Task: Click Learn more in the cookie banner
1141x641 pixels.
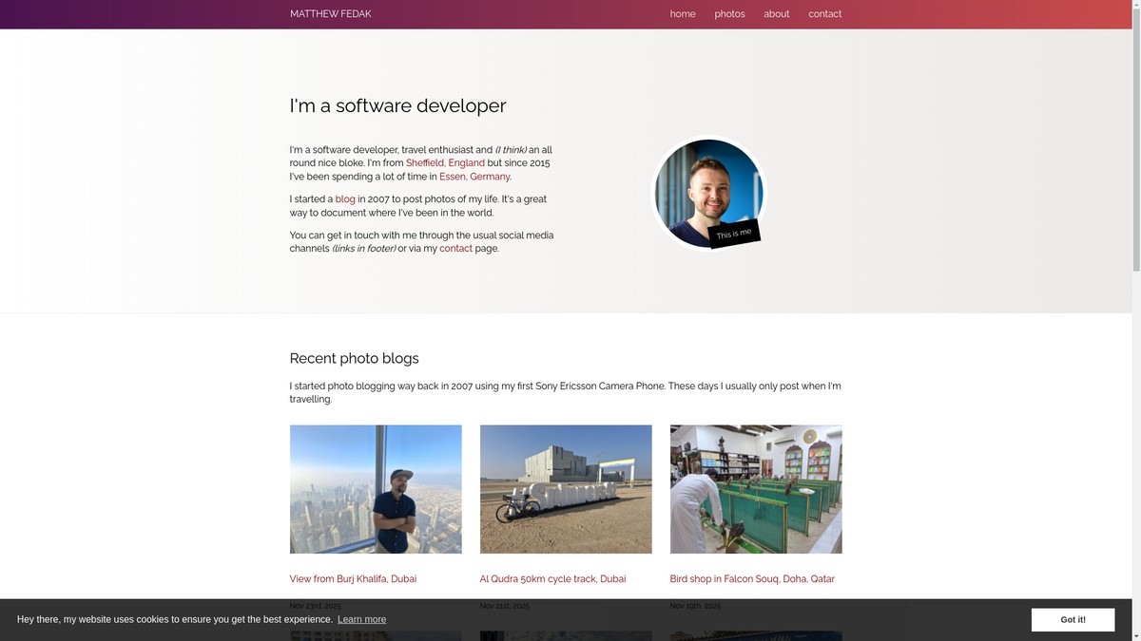Action: [361, 619]
